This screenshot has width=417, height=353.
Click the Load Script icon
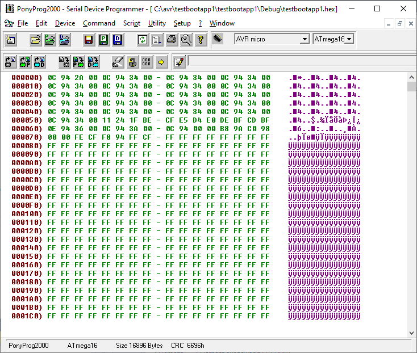coord(157,40)
